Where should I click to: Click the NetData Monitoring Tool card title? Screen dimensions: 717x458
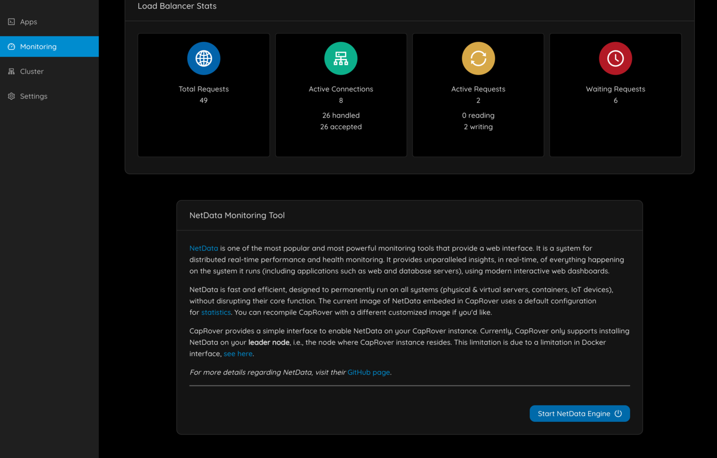tap(237, 215)
